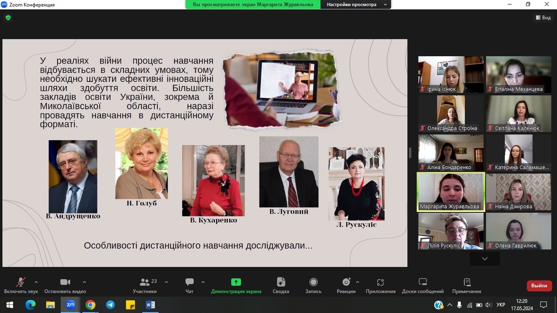Screen dimensions: 557x313
Task: Click green shield encryption info icon
Action: [x=8, y=18]
